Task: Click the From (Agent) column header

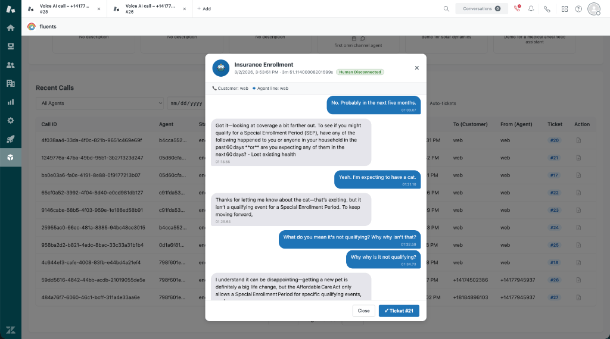Action: 516,124
